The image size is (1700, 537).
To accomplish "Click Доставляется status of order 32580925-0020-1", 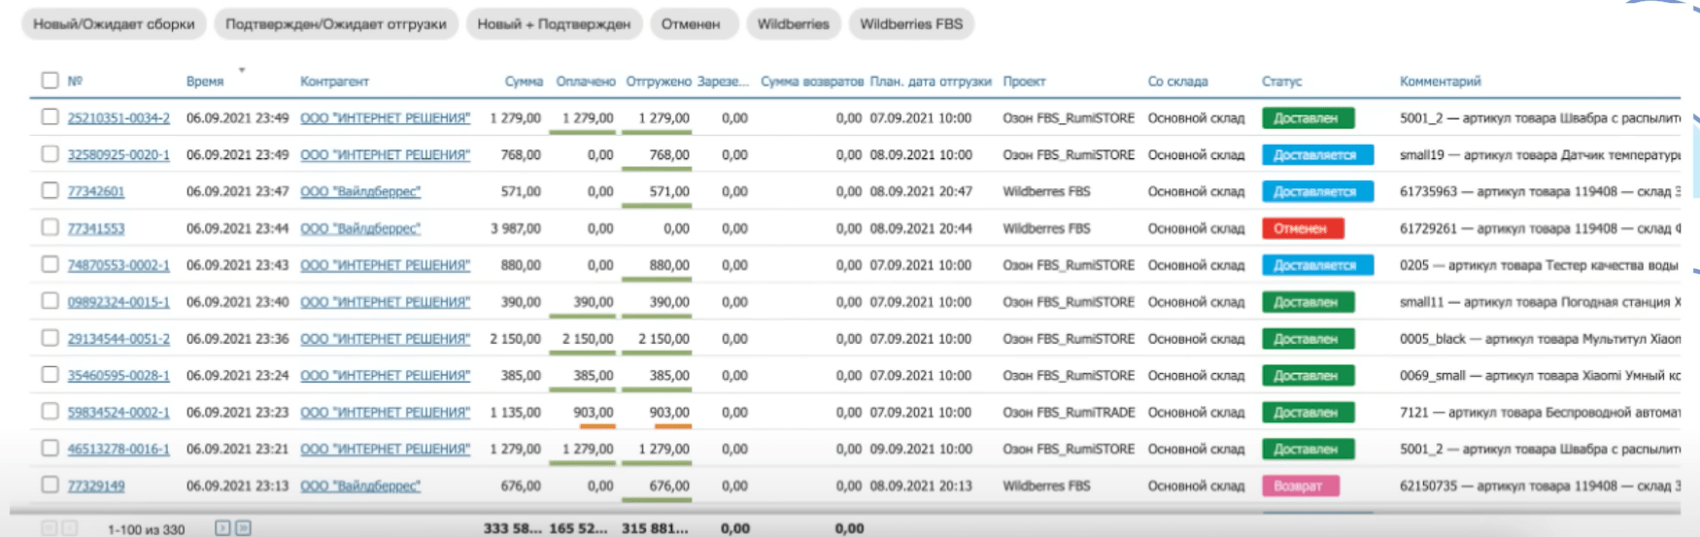I will point(1317,155).
